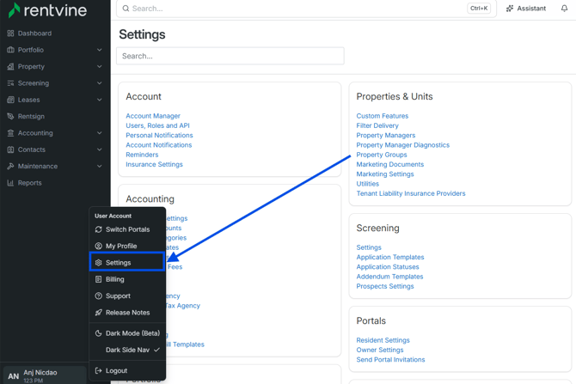
Task: Open Tenant Liability Insurance Providers link
Action: click(411, 193)
